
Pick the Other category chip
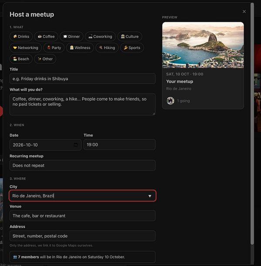point(45,59)
